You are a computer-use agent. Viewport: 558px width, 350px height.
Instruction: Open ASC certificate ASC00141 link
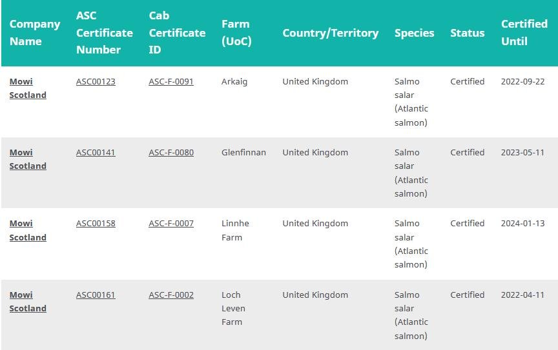pos(96,153)
